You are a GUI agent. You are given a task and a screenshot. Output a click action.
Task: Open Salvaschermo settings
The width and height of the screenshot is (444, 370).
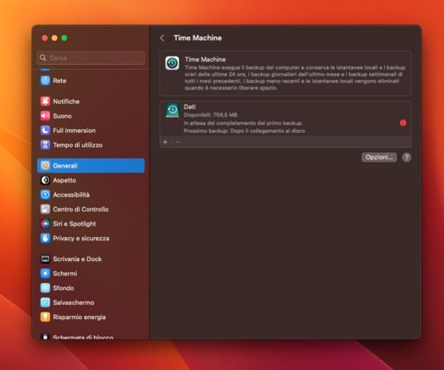pyautogui.click(x=91, y=302)
